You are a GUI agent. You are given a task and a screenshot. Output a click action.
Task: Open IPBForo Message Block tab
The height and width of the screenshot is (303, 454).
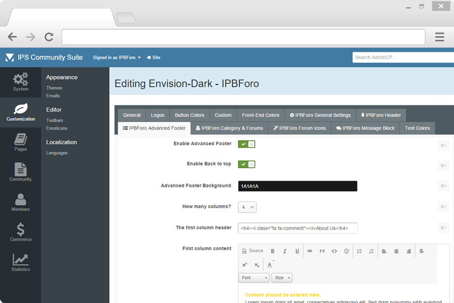365,129
